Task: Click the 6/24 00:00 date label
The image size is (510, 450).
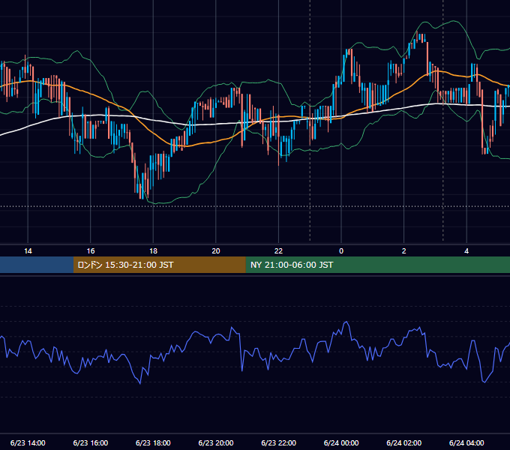Action: tap(341, 442)
